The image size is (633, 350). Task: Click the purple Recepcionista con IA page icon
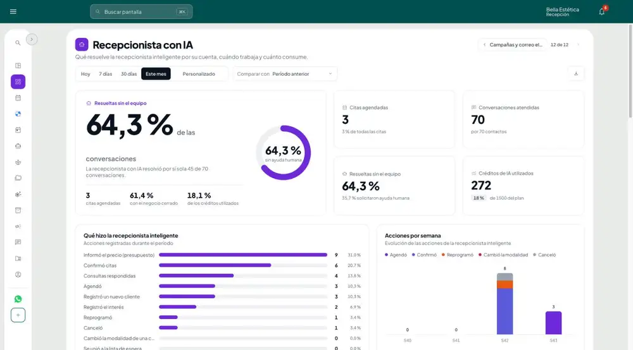click(82, 44)
